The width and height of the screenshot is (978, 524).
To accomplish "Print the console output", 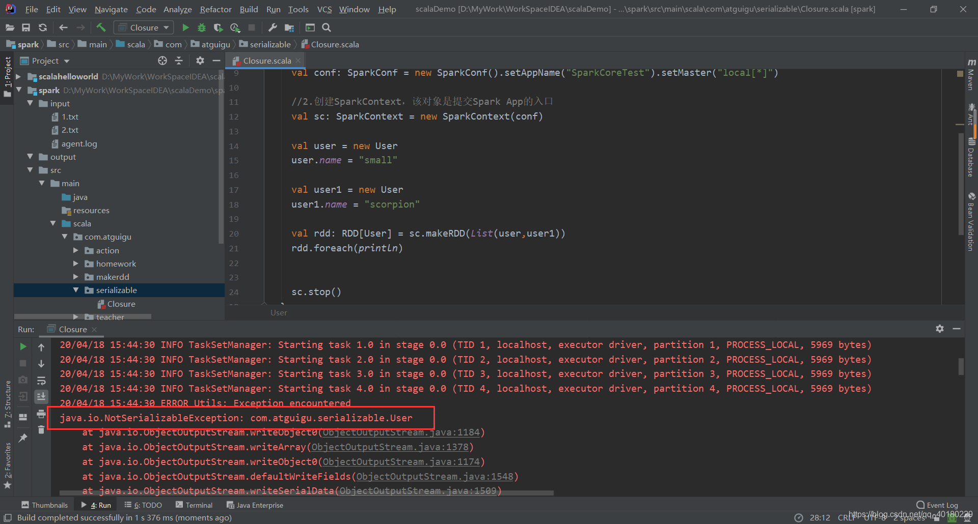I will coord(41,414).
